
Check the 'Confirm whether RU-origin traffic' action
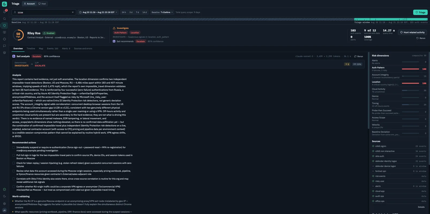(14, 187)
